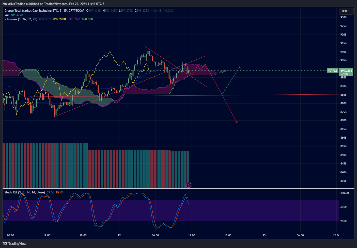Click the Stoch RSI K value 69.50
The image size is (357, 248).
click(51, 192)
